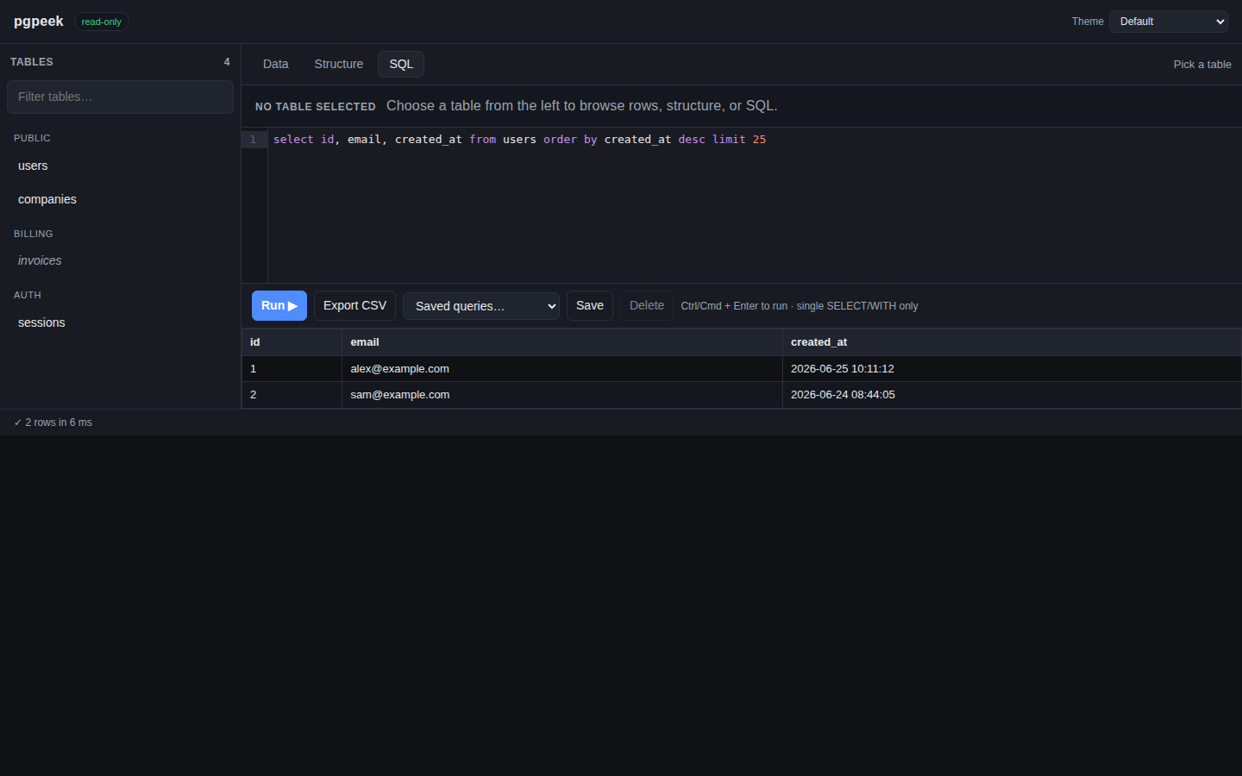This screenshot has width=1242, height=776.
Task: Open the users table
Action: (120, 166)
